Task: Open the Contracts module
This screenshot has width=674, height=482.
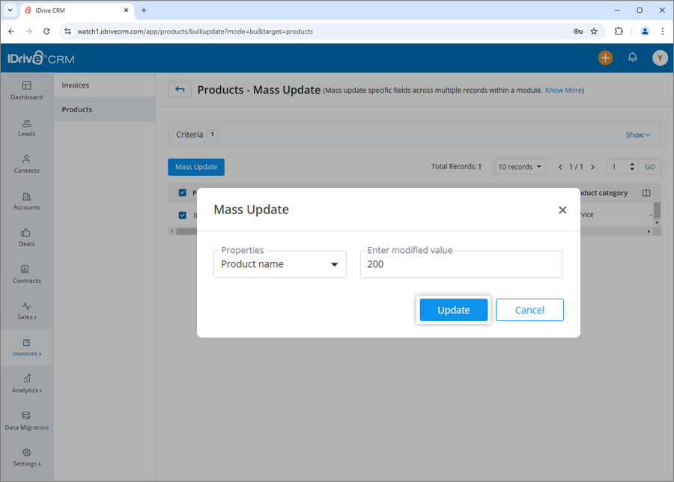Action: (26, 275)
